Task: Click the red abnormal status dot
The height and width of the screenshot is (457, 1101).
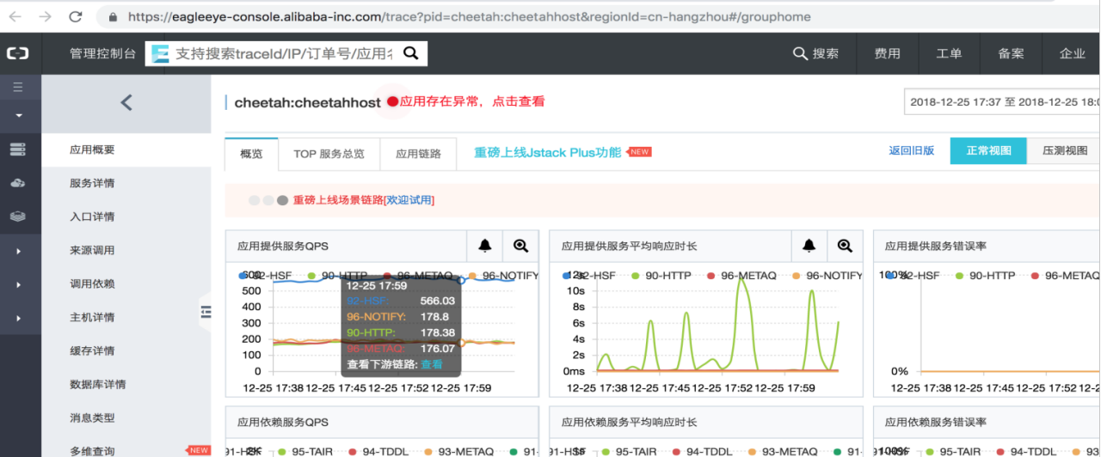Action: (x=392, y=101)
